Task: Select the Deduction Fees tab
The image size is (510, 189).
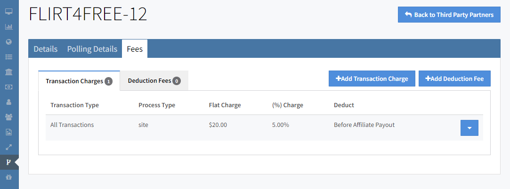Action: 154,81
